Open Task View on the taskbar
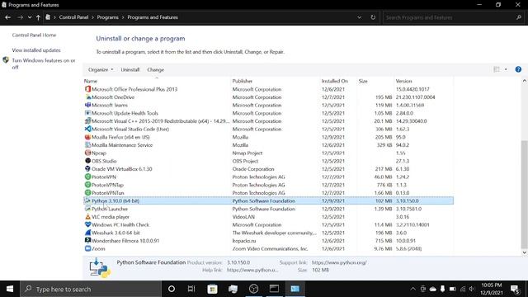528x297 pixels. point(191,289)
